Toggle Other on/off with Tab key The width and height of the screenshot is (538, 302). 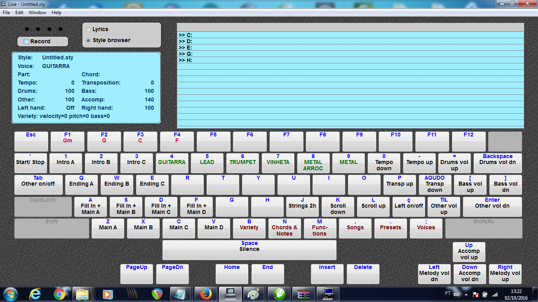coord(38,185)
